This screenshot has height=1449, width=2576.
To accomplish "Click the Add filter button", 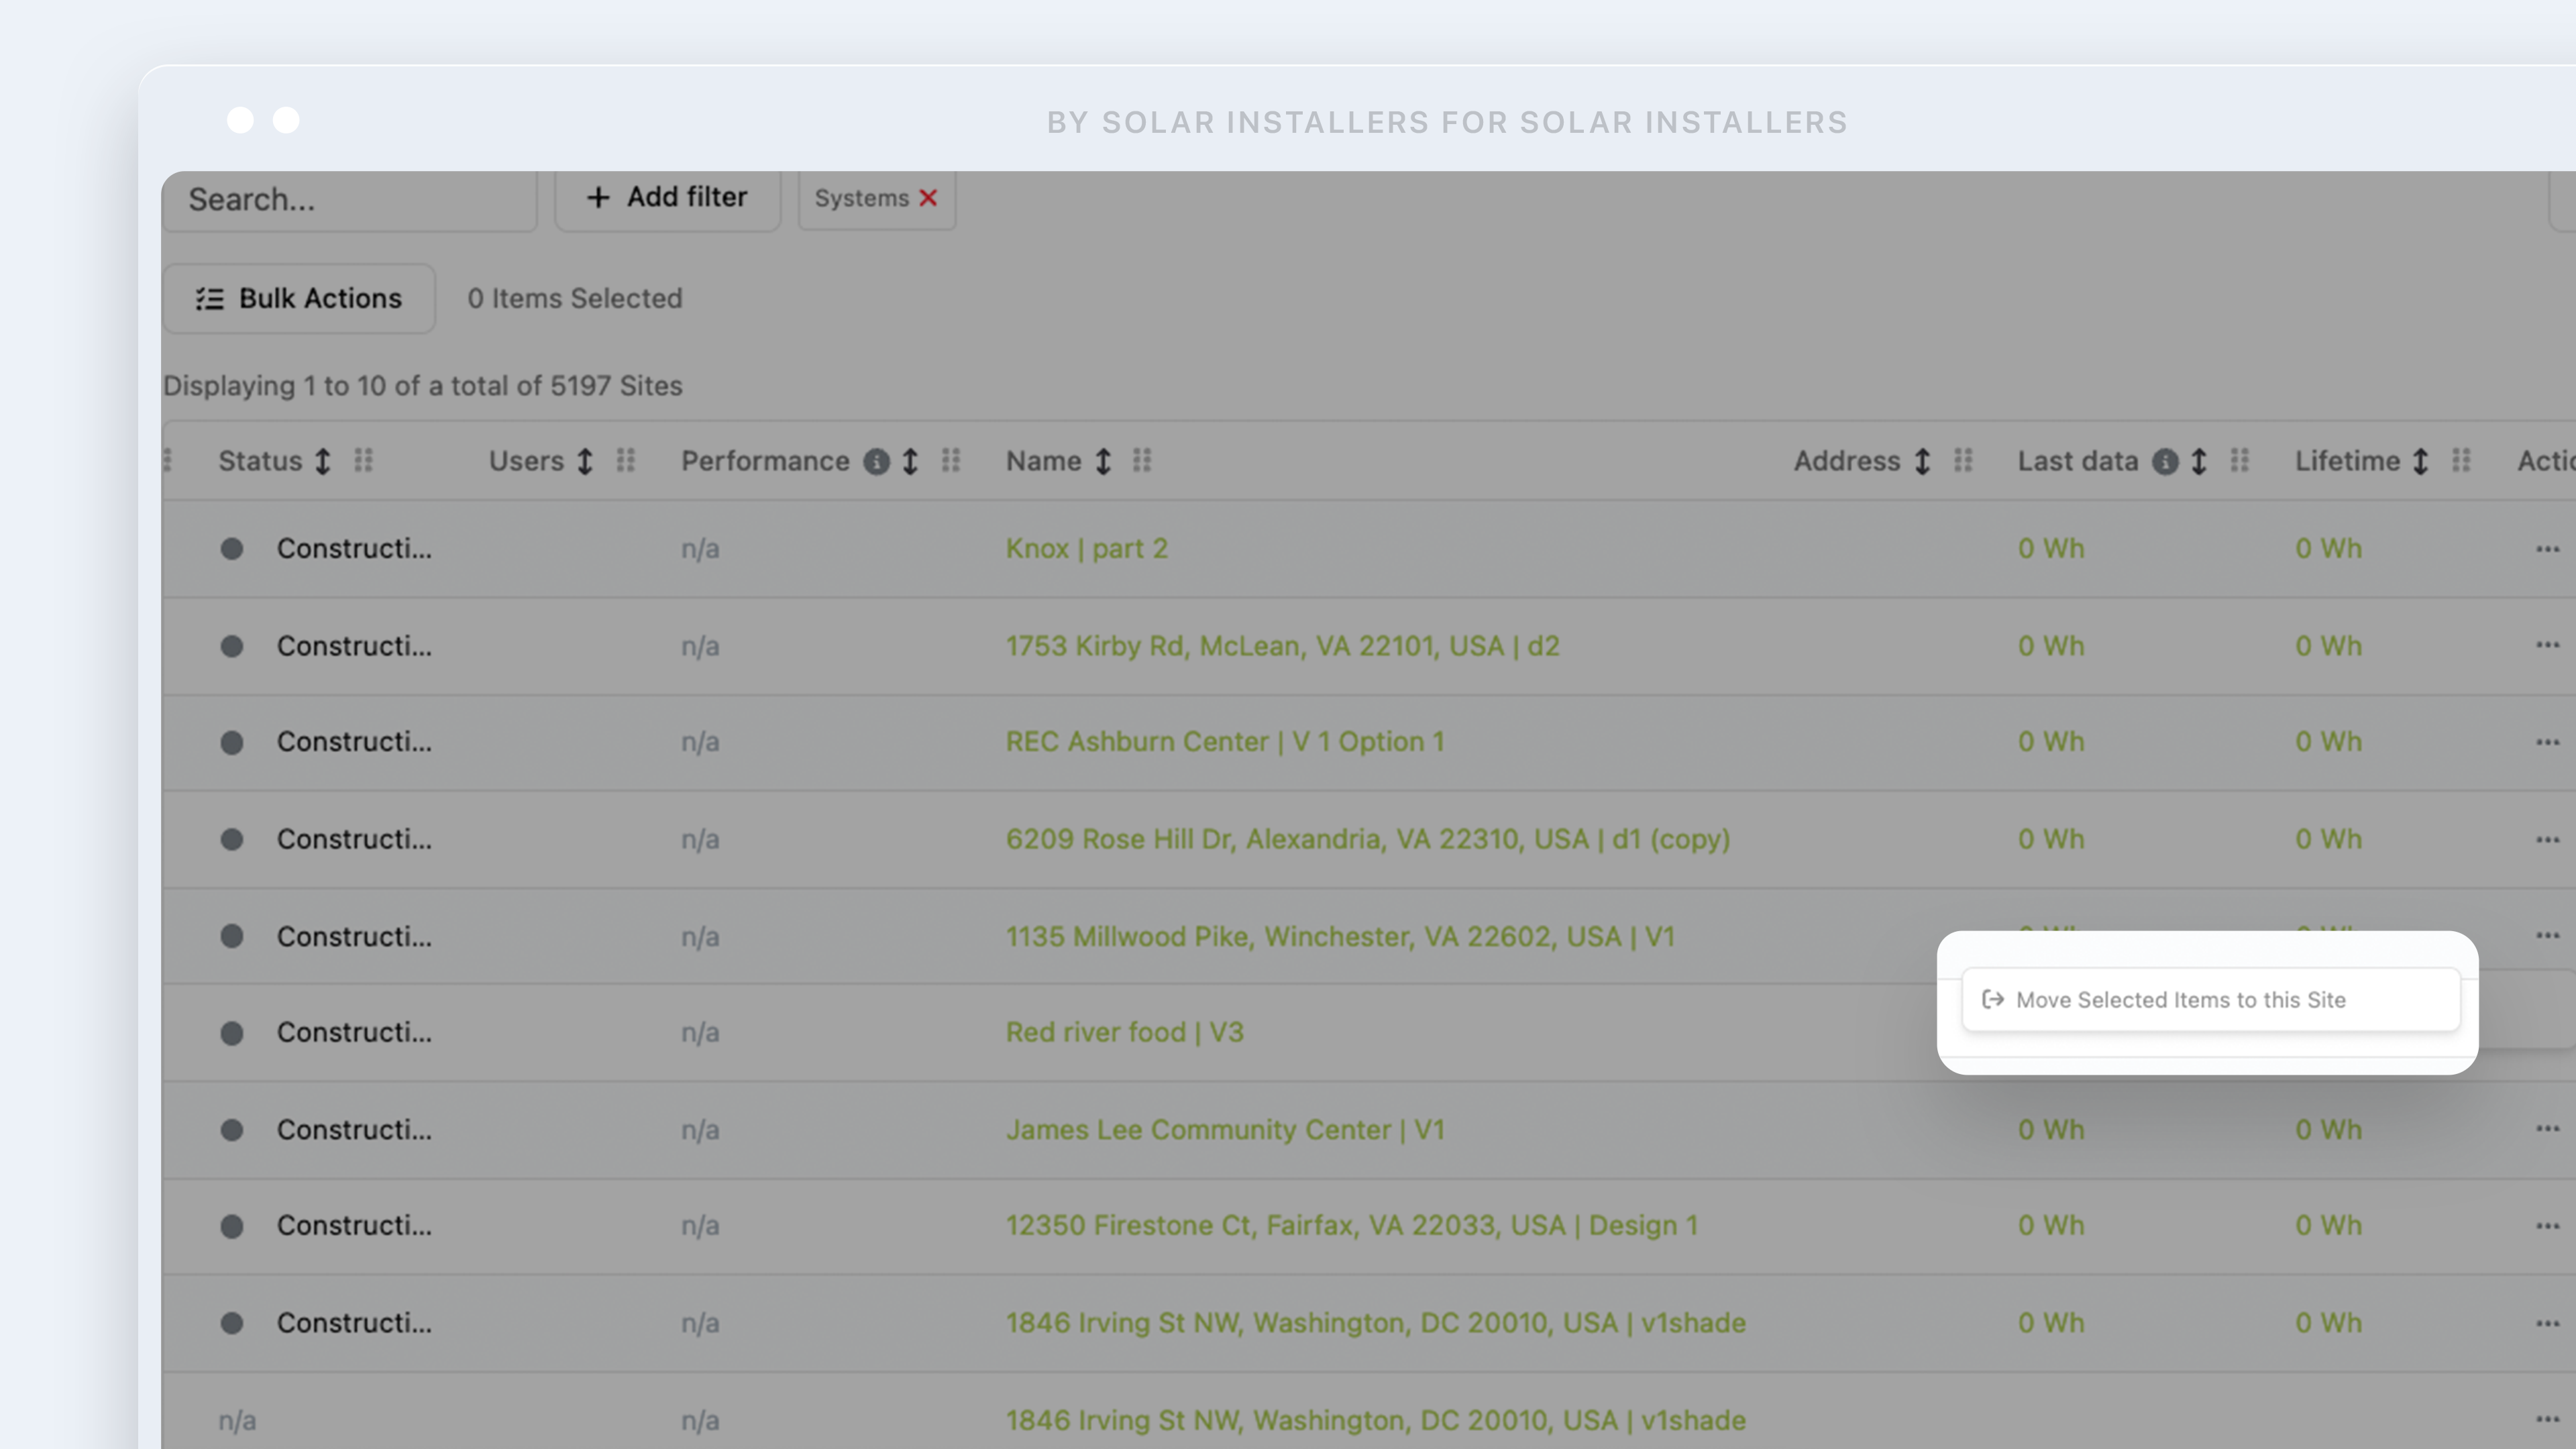I will pos(667,198).
